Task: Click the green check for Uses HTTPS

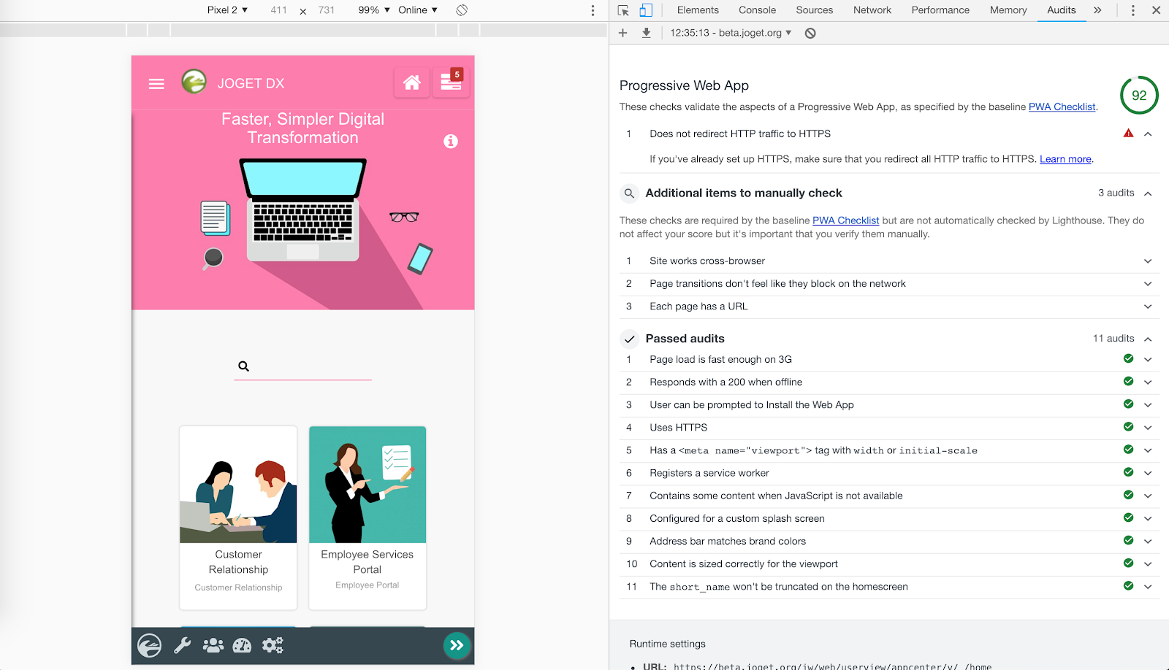Action: click(x=1129, y=427)
